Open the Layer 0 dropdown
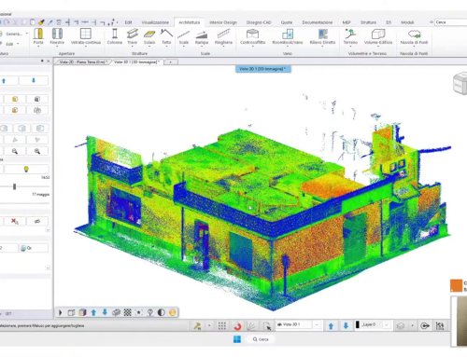Screen dimensions: 467x357 pos(387,325)
